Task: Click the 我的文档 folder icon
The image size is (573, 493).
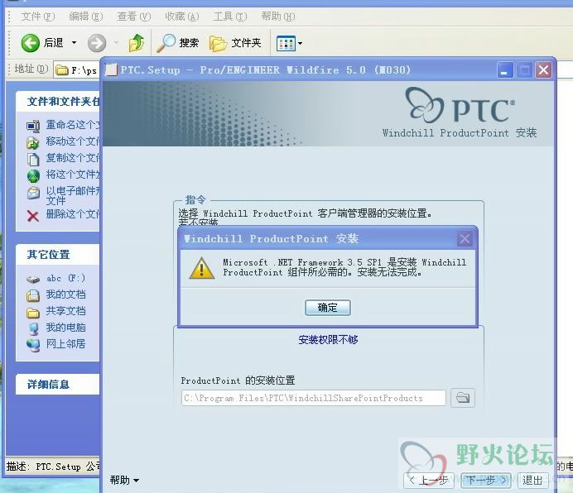Action: click(33, 295)
